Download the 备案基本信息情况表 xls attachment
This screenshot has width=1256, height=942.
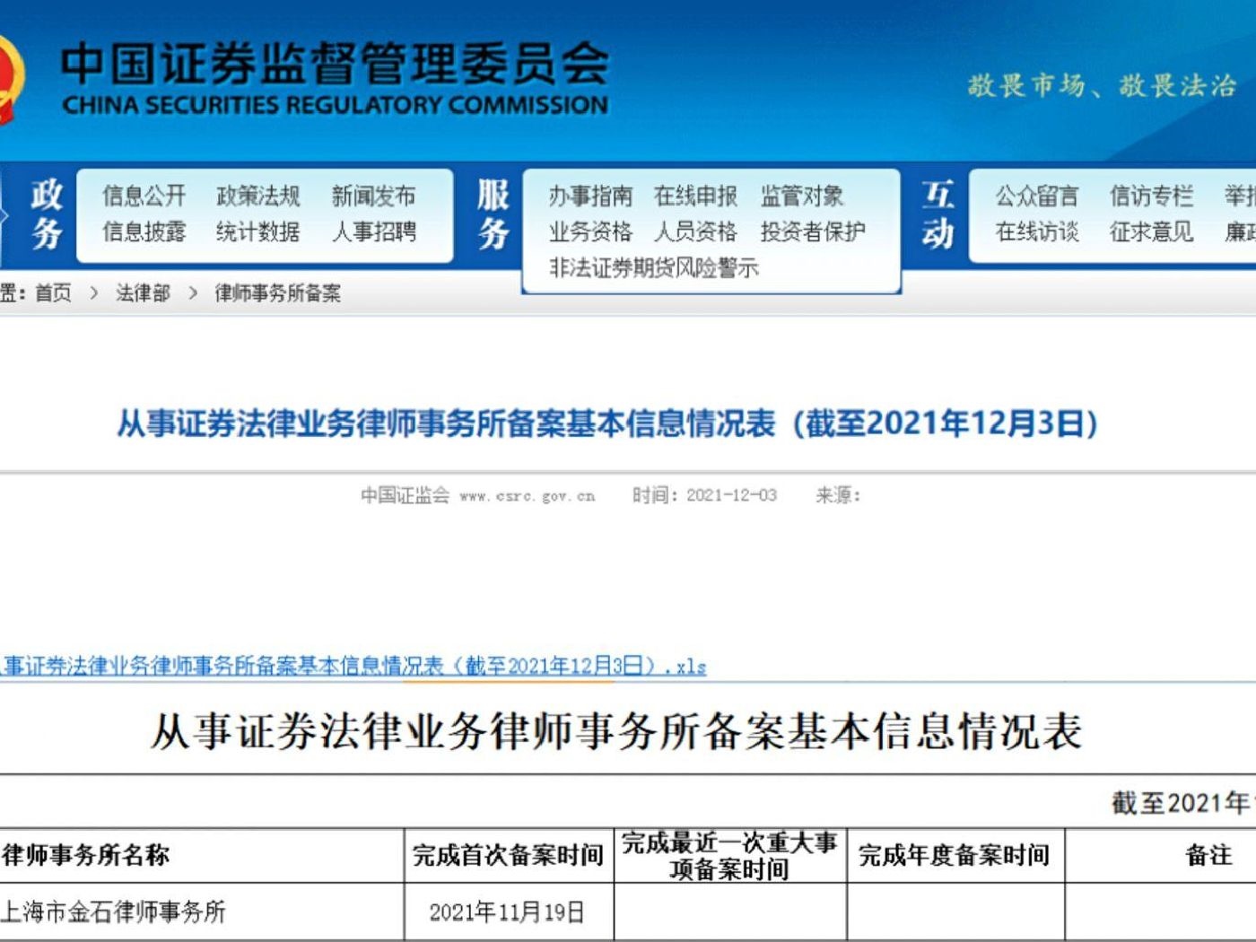[353, 666]
